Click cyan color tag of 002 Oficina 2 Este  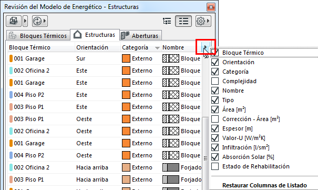[x=11, y=71]
